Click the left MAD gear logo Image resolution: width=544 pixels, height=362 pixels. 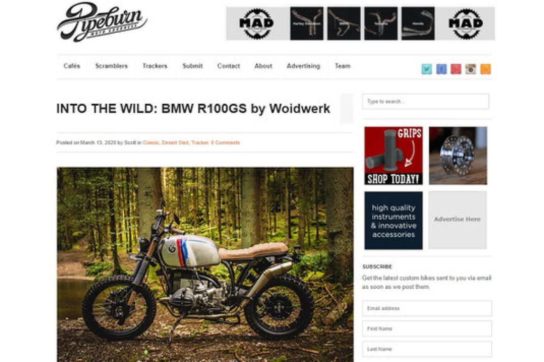[x=256, y=24]
